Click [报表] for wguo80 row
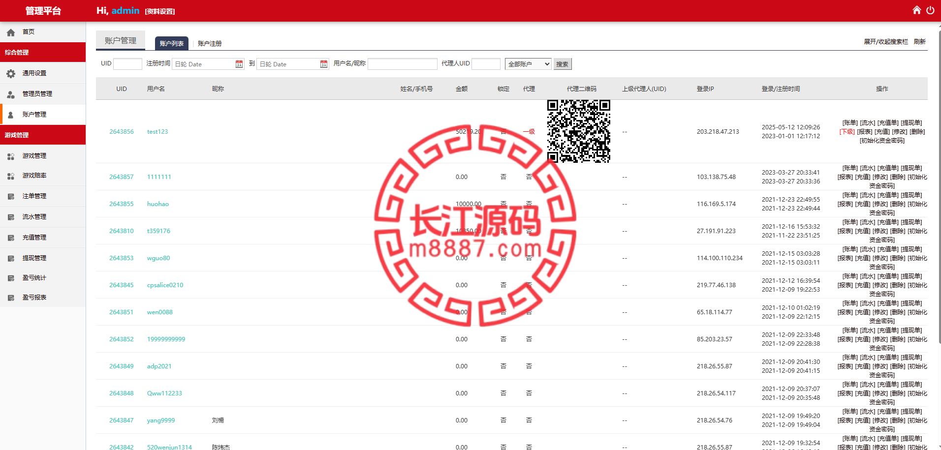 click(x=845, y=258)
